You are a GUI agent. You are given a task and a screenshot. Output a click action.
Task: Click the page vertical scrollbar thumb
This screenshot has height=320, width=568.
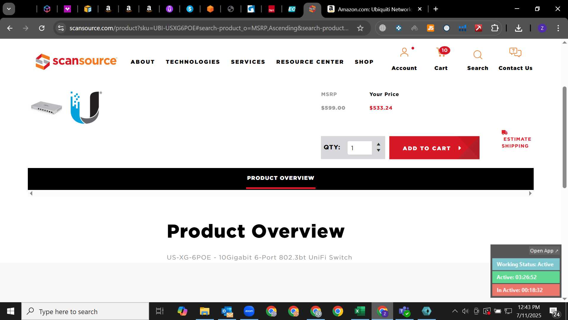tap(564, 137)
